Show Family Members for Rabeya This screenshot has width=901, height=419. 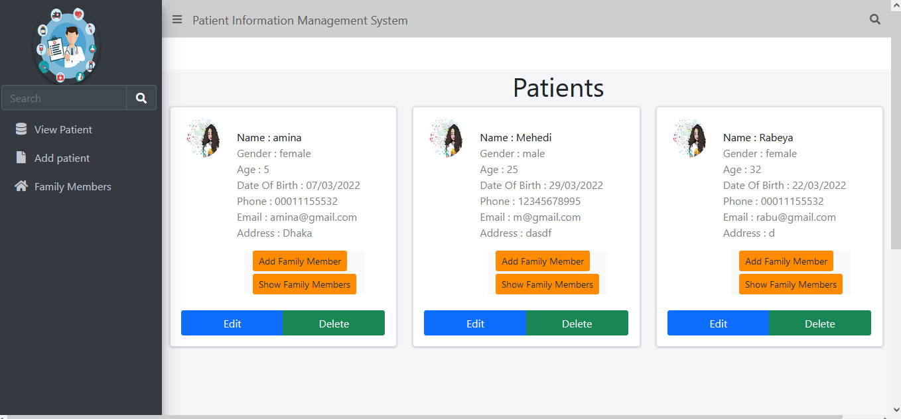click(791, 284)
